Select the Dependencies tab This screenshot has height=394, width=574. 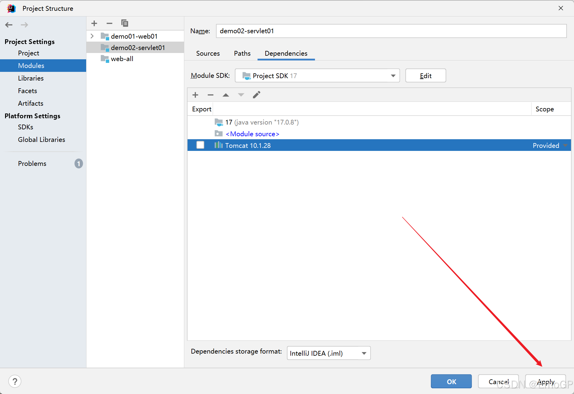[x=286, y=53]
